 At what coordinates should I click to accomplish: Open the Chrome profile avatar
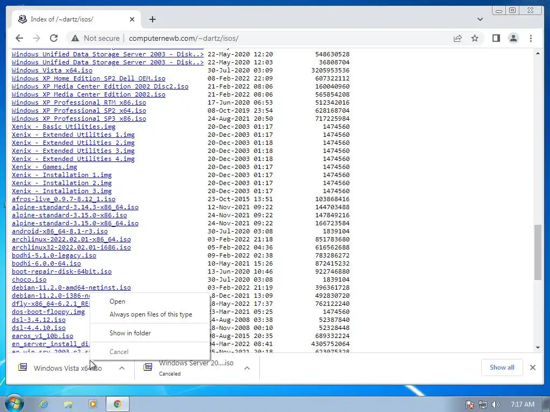[x=513, y=38]
